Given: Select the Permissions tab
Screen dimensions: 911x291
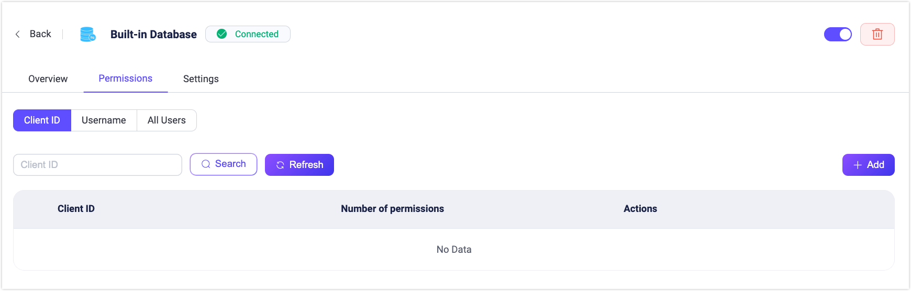Looking at the screenshot, I should (126, 79).
